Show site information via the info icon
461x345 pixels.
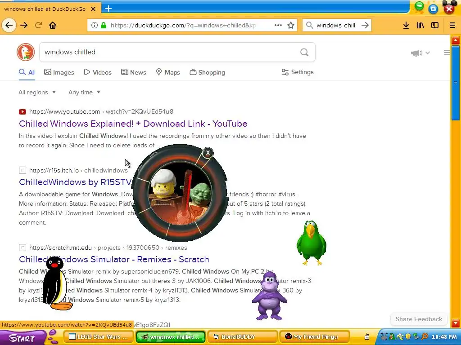click(x=95, y=25)
